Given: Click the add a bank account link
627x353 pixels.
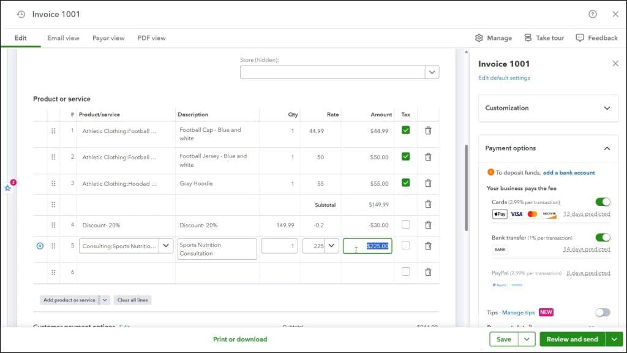Looking at the screenshot, I should (568, 172).
